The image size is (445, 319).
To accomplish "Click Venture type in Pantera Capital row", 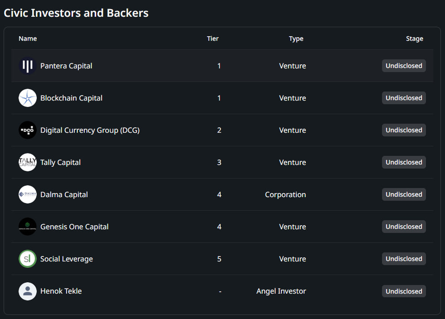I will click(x=293, y=66).
